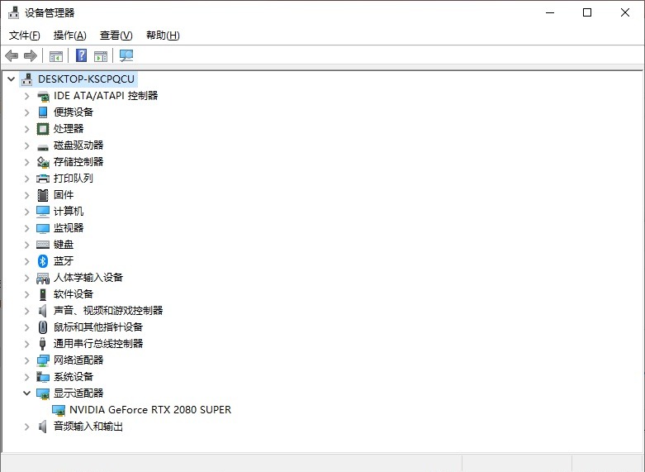
Task: Open the 文件(F) menu
Action: click(25, 36)
